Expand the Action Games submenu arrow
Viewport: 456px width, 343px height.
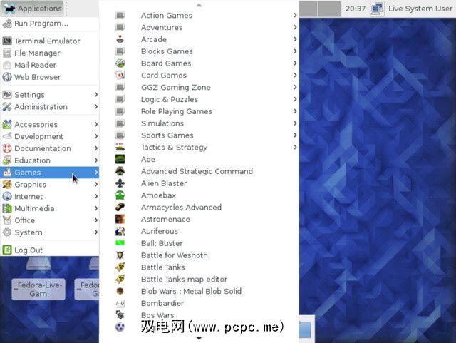(x=295, y=15)
